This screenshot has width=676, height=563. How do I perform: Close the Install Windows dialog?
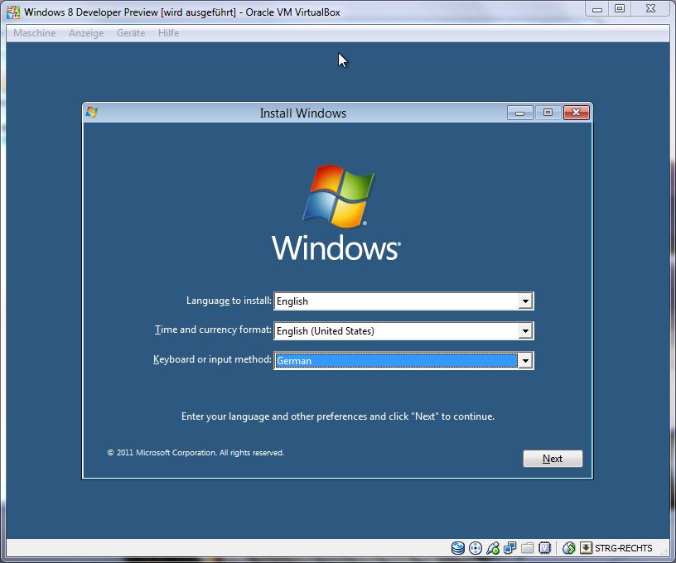[x=577, y=113]
